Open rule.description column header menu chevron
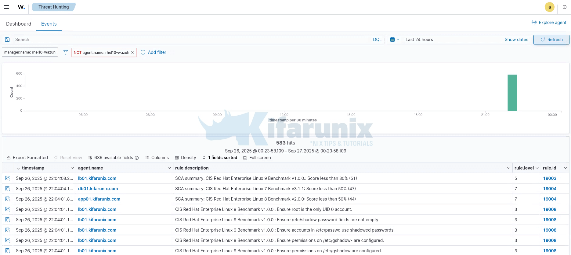Viewport: 571px width, 255px height. (x=509, y=168)
